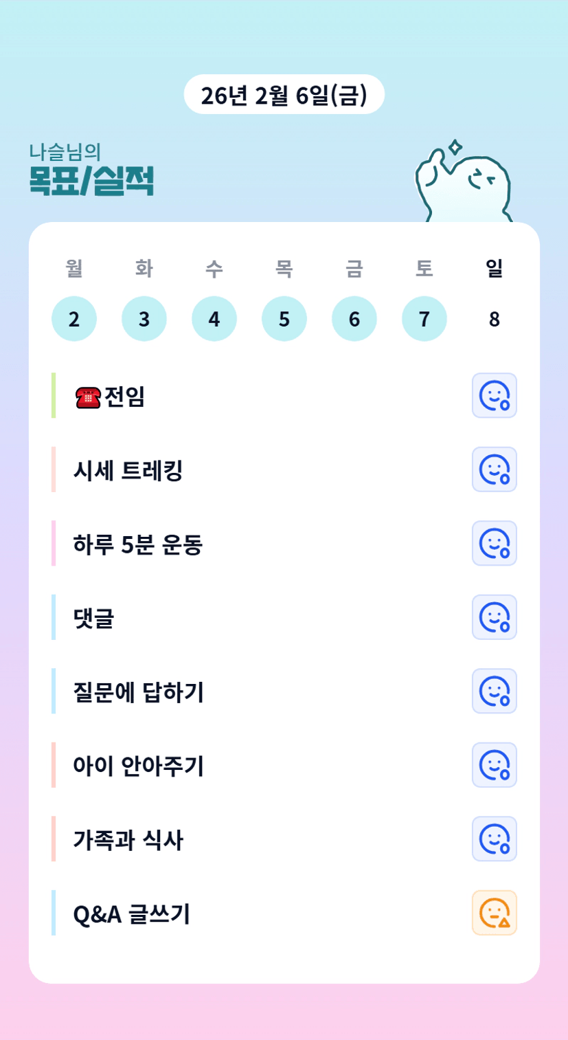This screenshot has height=1040, width=568.
Task: Tap the status face icon for 하루 5분 운동
Action: (x=494, y=543)
